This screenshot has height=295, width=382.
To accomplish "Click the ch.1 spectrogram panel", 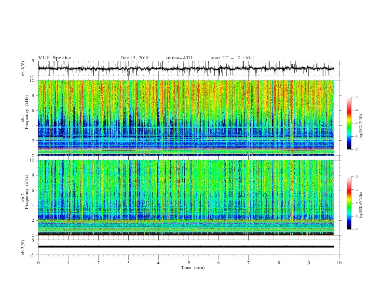I will (x=186, y=118).
